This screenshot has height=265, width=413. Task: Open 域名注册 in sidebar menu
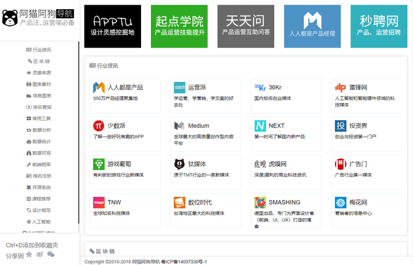(39, 176)
